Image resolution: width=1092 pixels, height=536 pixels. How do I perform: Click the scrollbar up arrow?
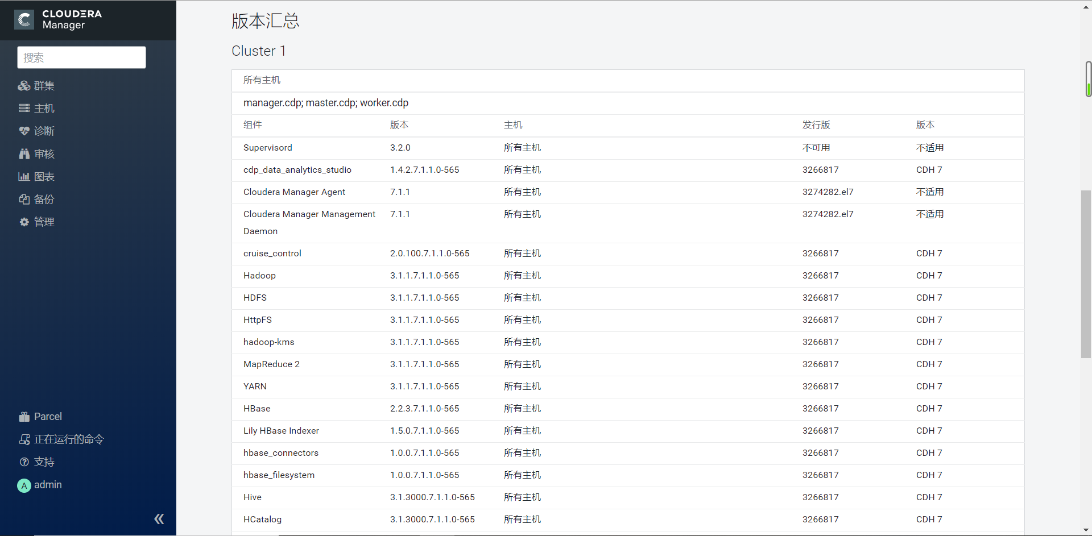click(x=1086, y=6)
